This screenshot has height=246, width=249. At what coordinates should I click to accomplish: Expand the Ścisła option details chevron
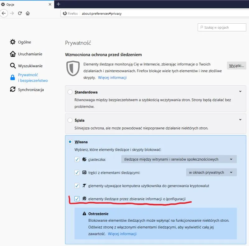(x=240, y=119)
